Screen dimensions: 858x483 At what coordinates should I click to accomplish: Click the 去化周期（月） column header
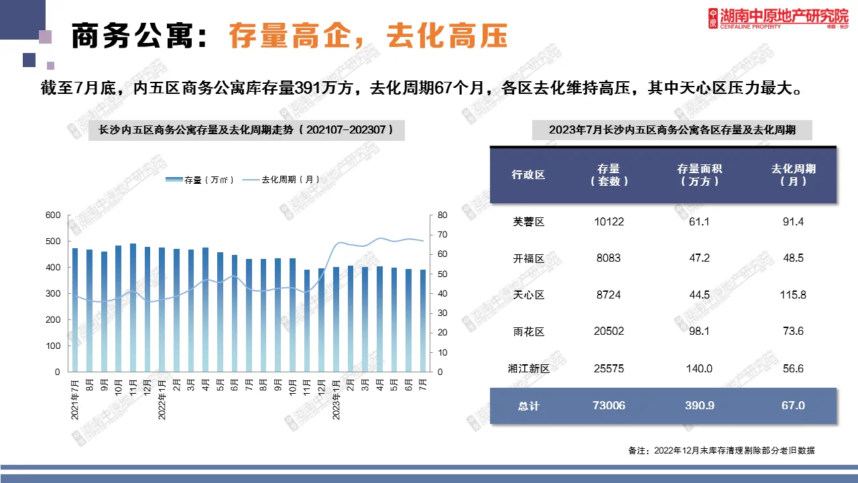[793, 175]
